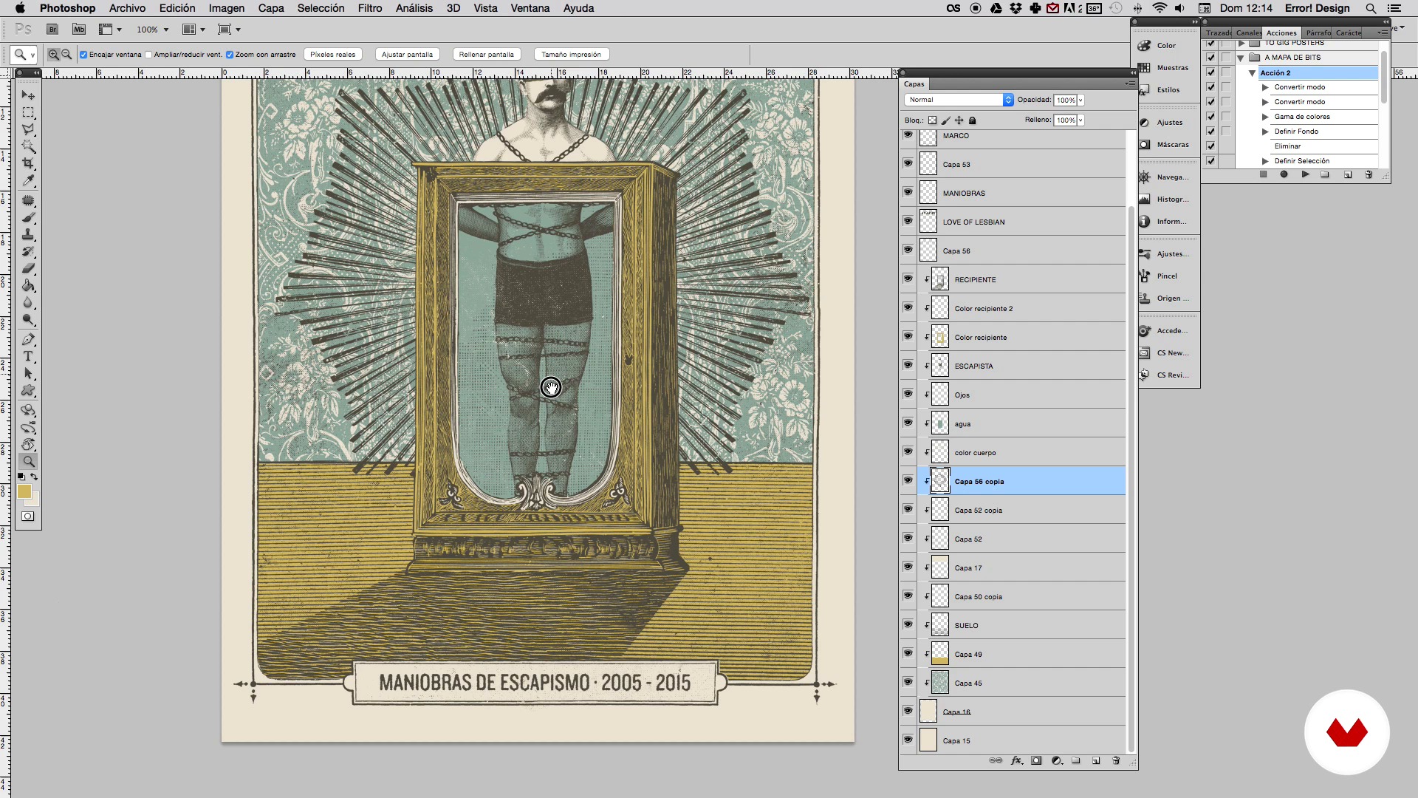Open the Muestras panel
The image size is (1418, 798).
click(x=1166, y=68)
